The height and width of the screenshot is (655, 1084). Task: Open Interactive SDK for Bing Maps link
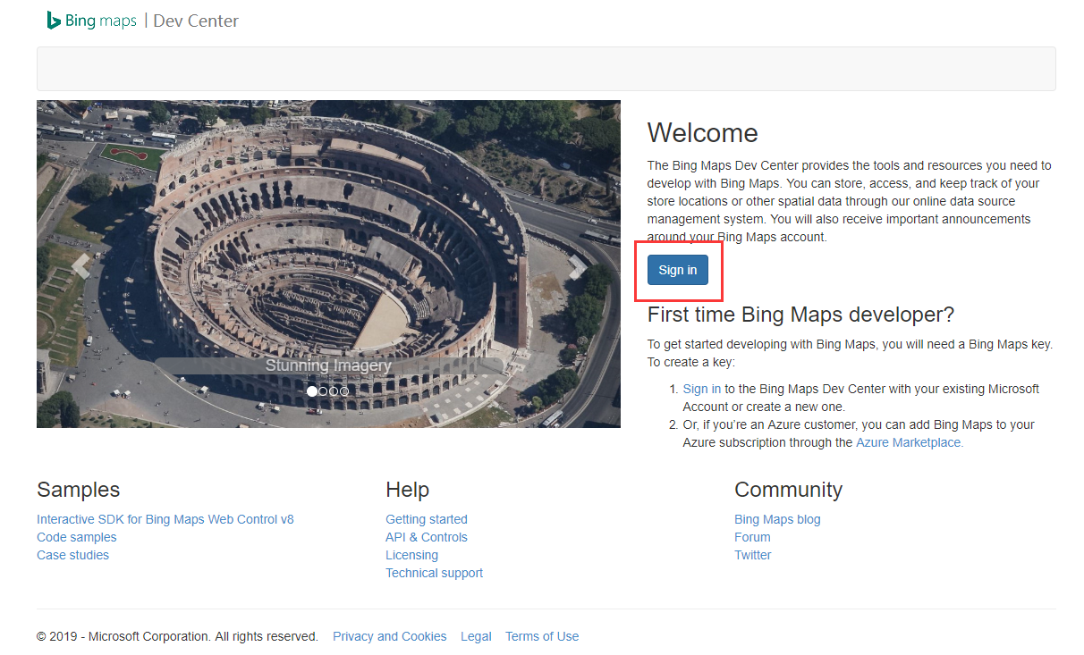point(165,519)
